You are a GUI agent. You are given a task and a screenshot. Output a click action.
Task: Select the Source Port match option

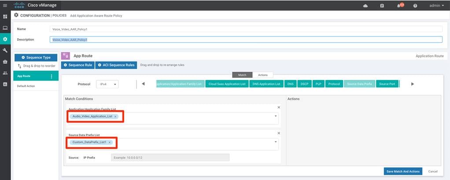[387, 84]
